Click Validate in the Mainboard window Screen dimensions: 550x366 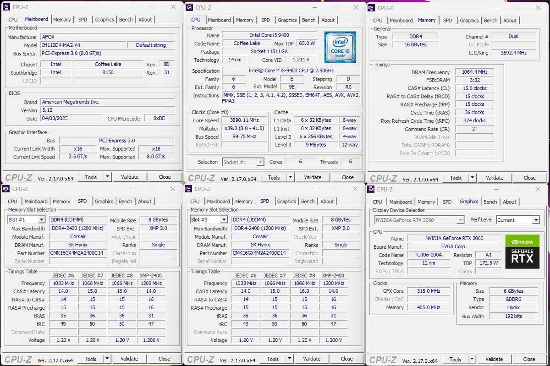coord(130,177)
